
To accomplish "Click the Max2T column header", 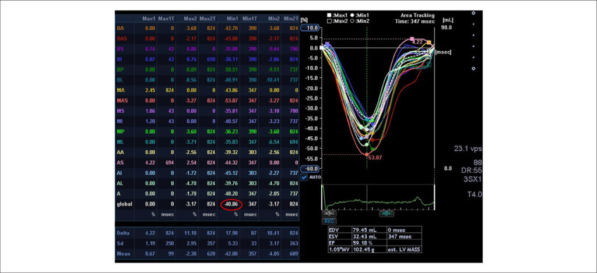I will [x=208, y=19].
